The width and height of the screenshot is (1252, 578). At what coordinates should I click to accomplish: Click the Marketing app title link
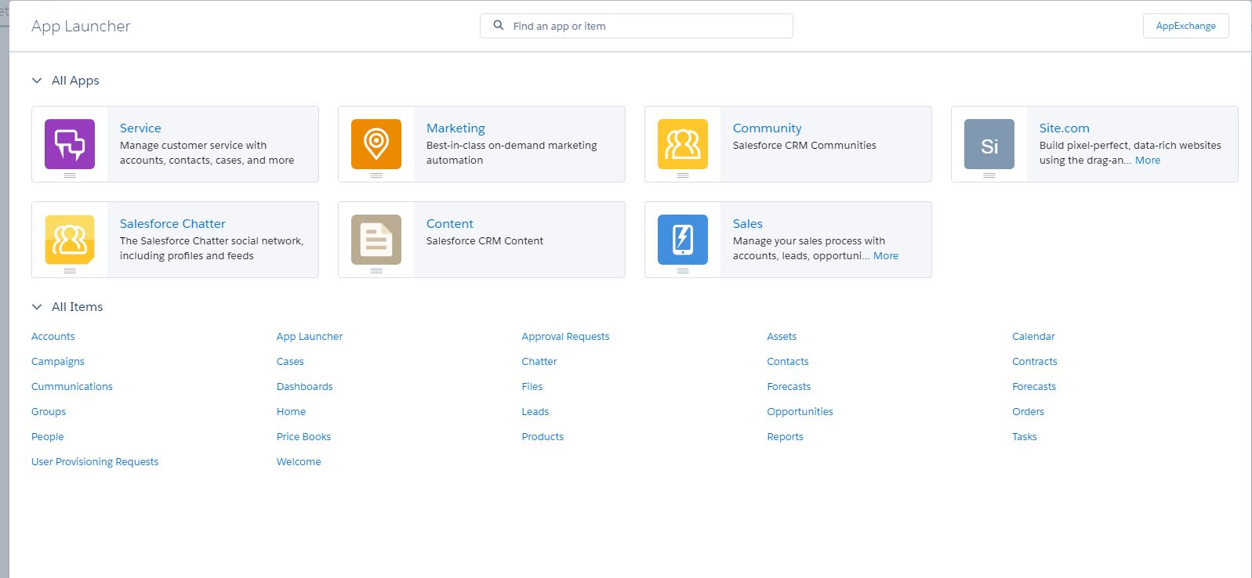click(x=455, y=128)
